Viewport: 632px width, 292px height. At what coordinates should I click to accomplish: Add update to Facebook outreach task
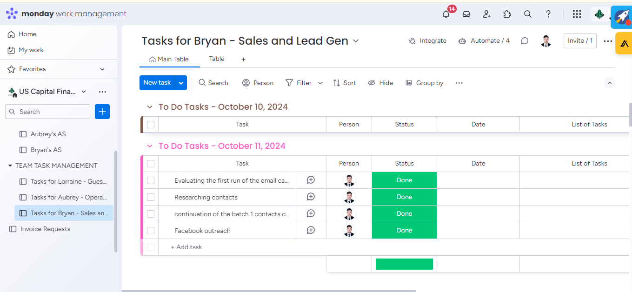[311, 231]
